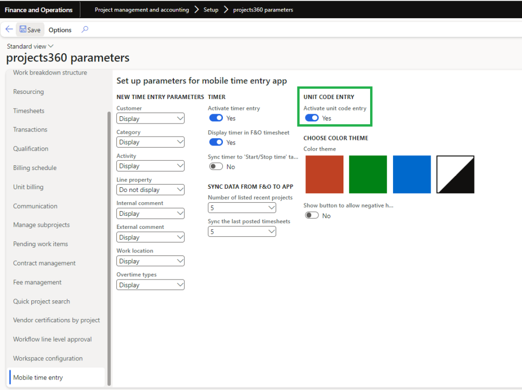Select Work breakdown structure tab
522x390 pixels.
pyautogui.click(x=50, y=72)
